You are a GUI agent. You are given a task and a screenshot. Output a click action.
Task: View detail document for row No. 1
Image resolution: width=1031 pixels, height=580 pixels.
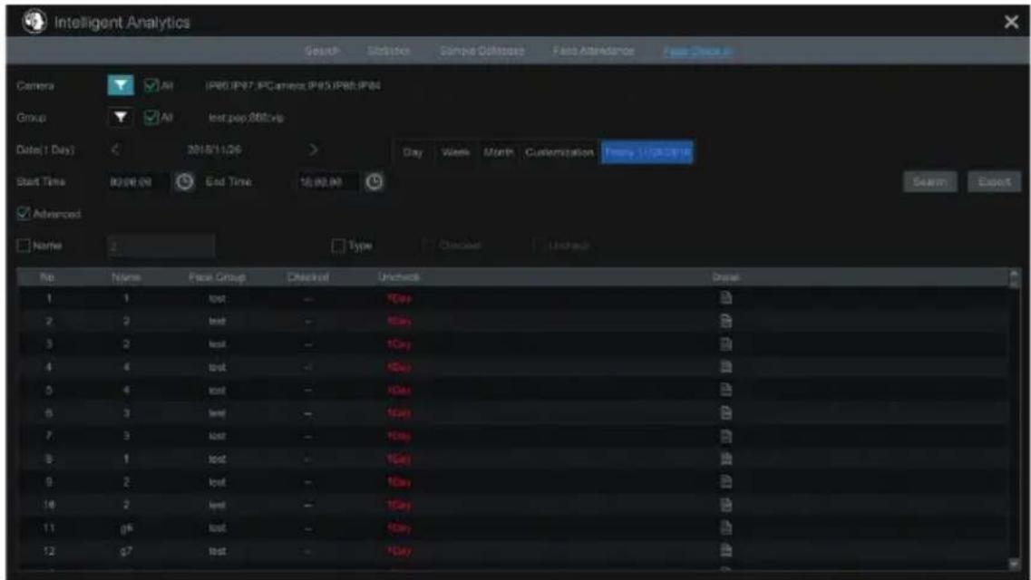tap(726, 298)
